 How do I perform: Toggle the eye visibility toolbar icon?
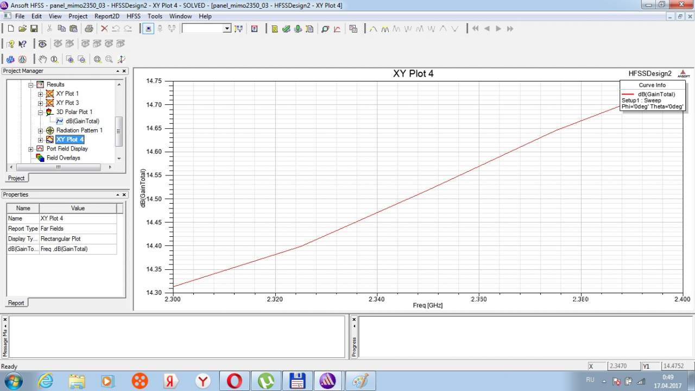[42, 44]
